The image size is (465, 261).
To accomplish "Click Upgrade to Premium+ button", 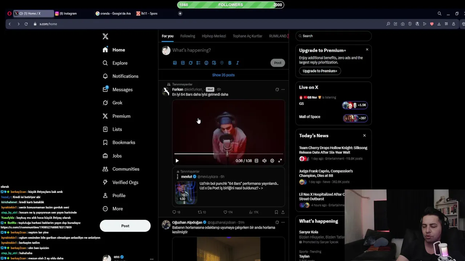I will 320,71.
